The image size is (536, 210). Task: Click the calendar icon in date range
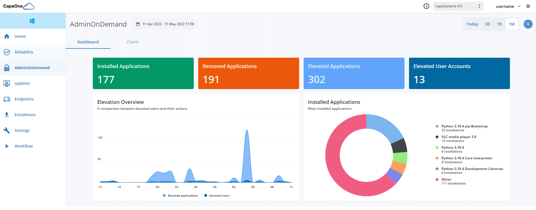point(138,24)
